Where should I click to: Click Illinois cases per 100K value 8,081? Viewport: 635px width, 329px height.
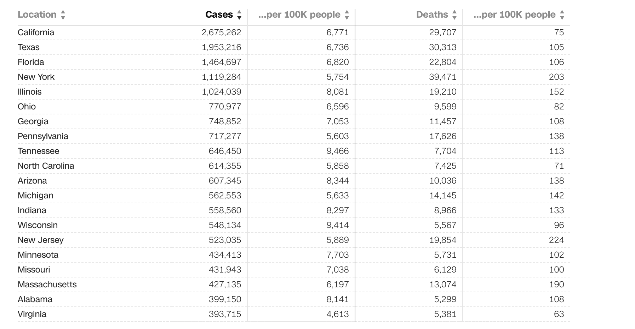click(x=337, y=92)
